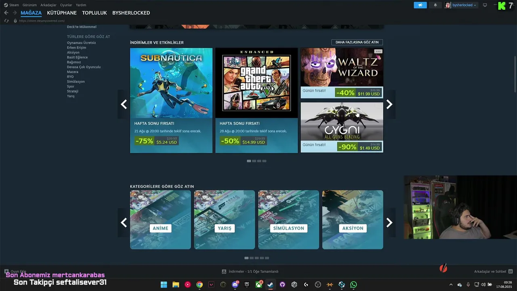Open Google Chrome from taskbar
Viewport: 517px width, 291px height.
(x=200, y=285)
